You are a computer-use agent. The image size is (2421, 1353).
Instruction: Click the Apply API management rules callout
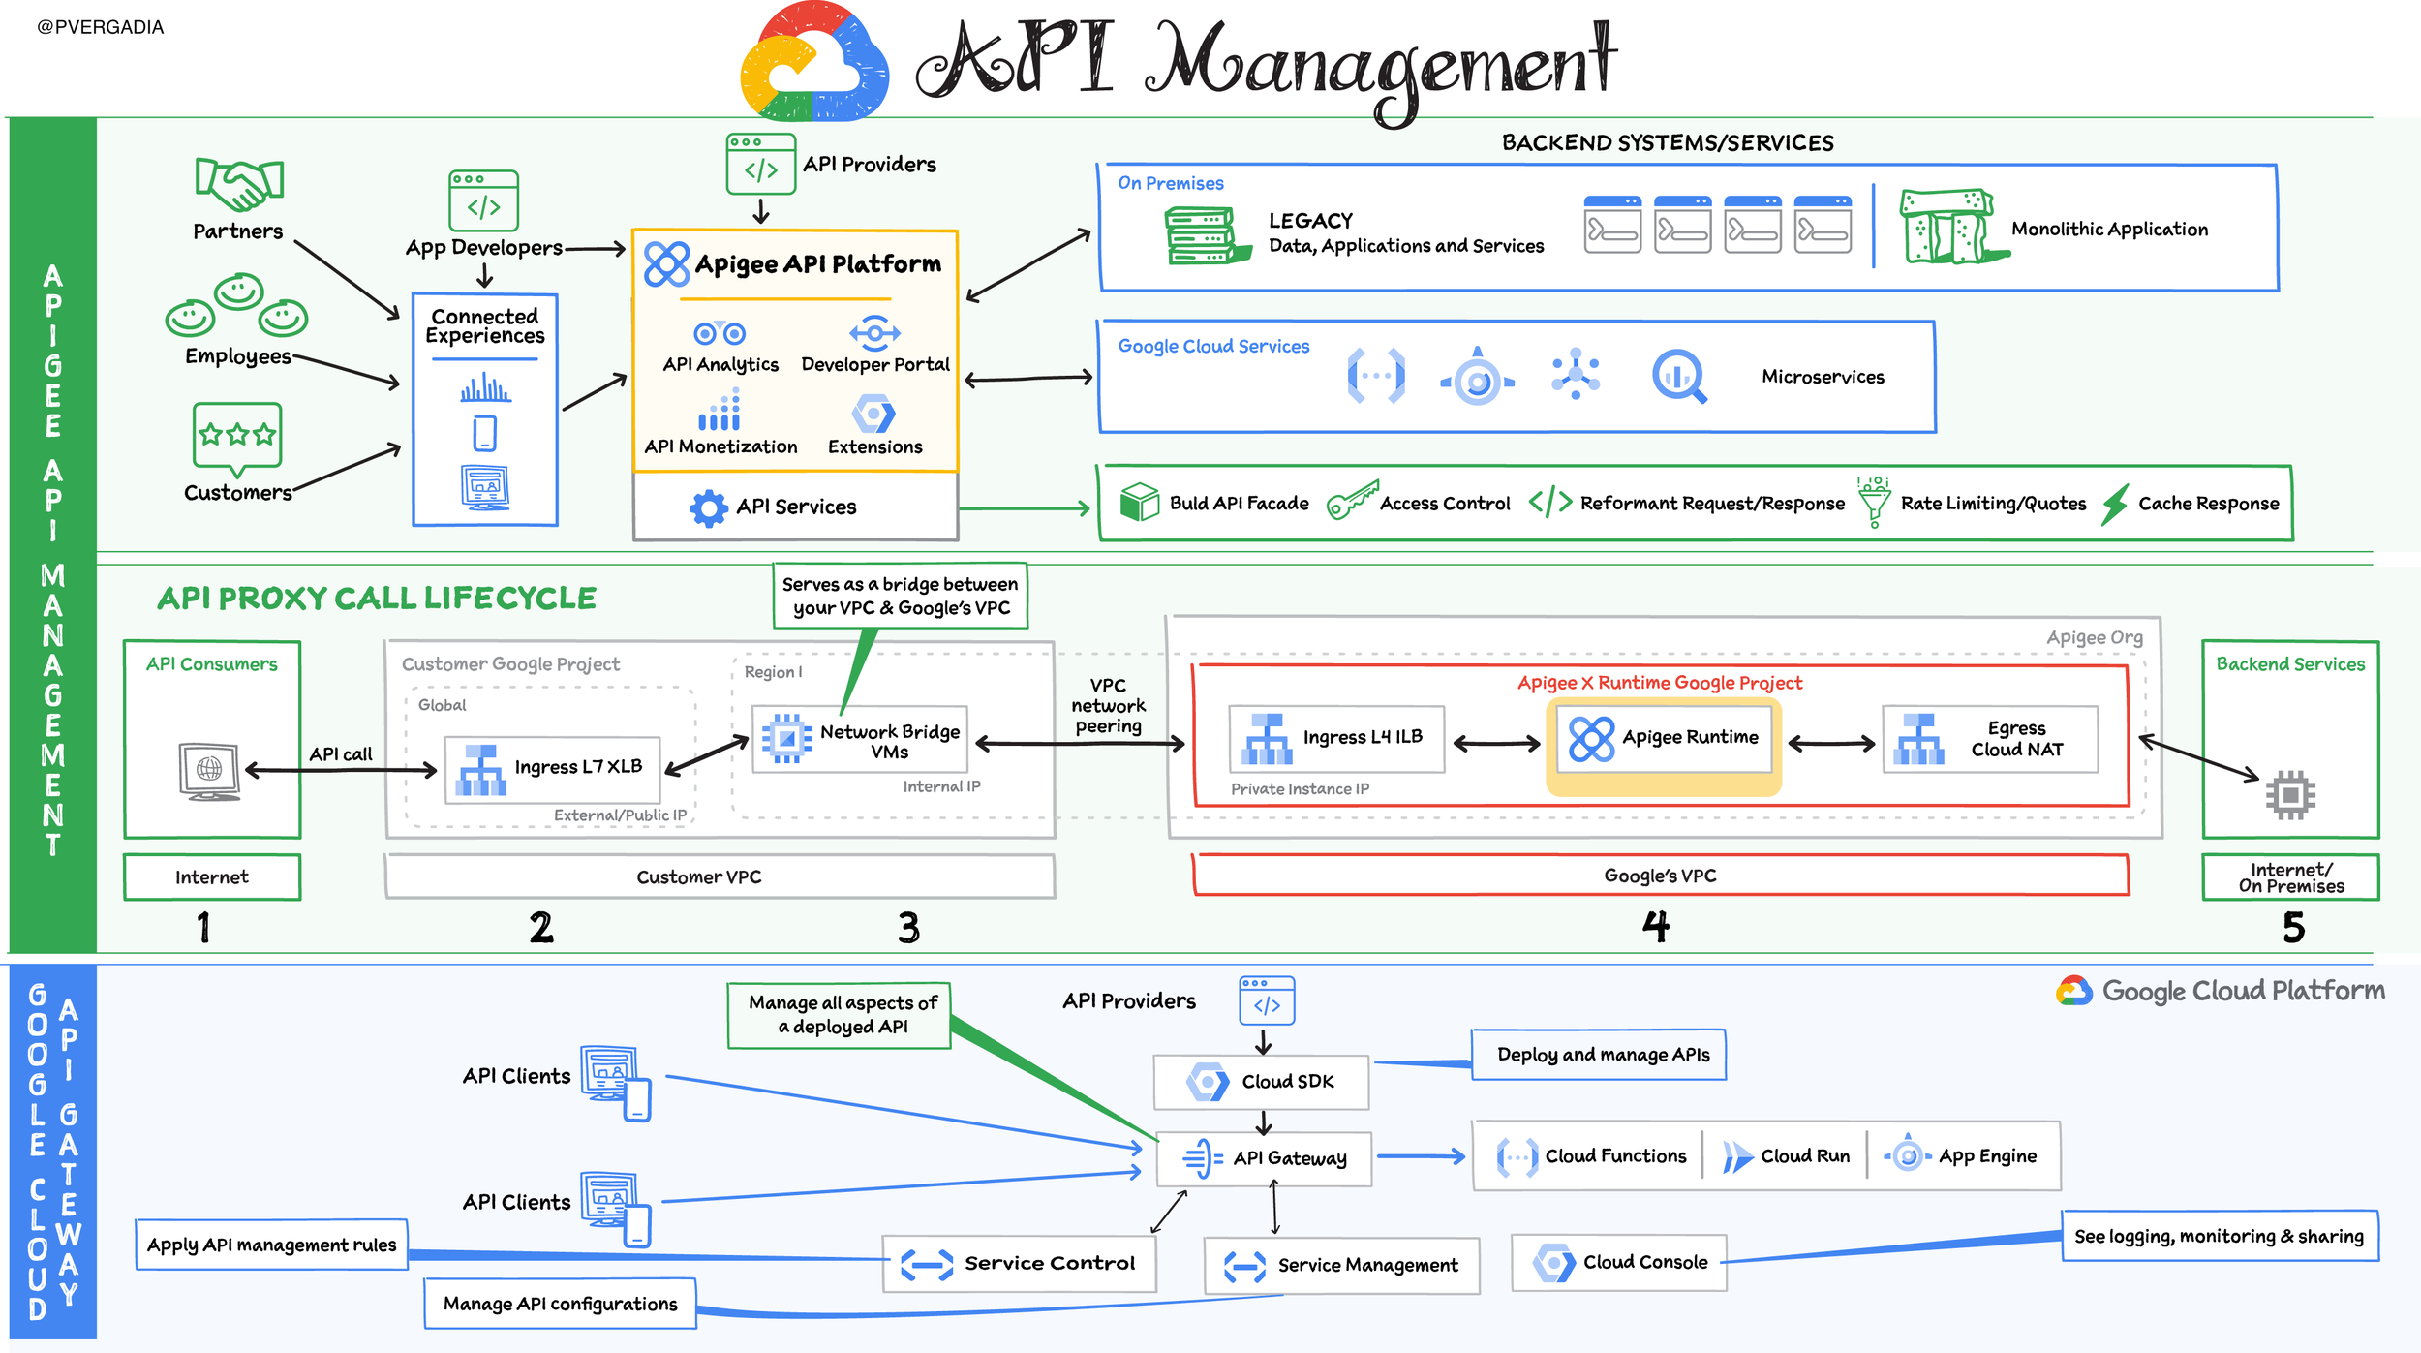[271, 1245]
